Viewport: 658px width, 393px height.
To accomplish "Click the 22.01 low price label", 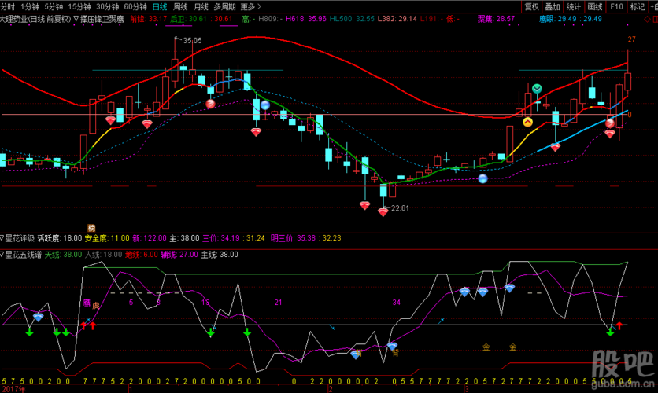I will click(x=400, y=208).
